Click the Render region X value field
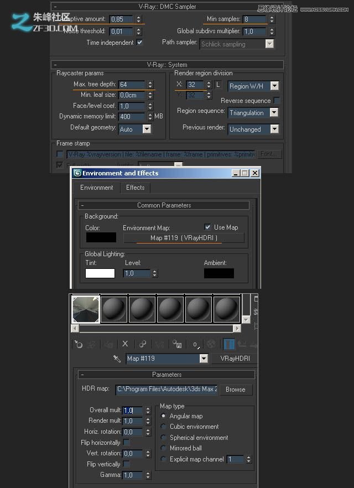This screenshot has width=354, height=488. pyautogui.click(x=195, y=84)
